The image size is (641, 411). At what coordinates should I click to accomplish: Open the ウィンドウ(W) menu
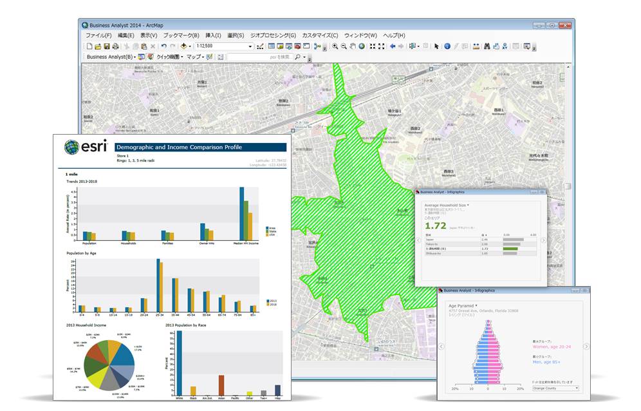click(360, 35)
